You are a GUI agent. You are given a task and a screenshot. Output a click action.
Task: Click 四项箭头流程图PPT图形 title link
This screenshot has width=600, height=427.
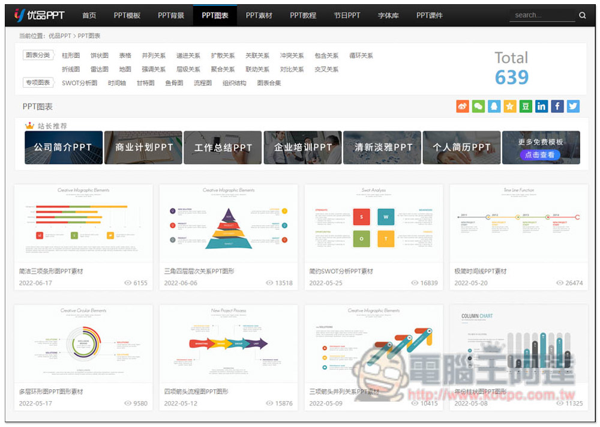[x=196, y=392]
